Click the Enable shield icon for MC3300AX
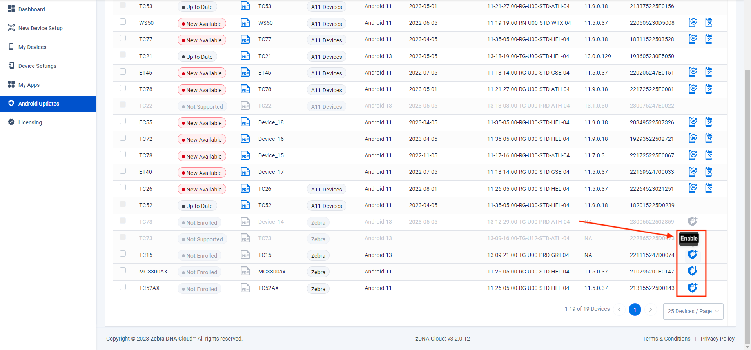Screen dimensions: 751x350 (x=693, y=271)
